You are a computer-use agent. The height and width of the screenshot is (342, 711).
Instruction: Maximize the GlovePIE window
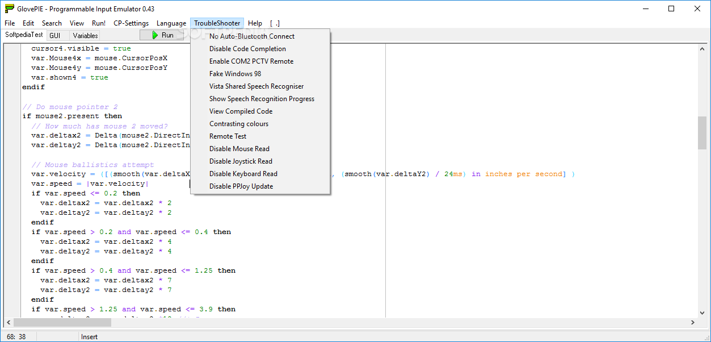(x=672, y=9)
